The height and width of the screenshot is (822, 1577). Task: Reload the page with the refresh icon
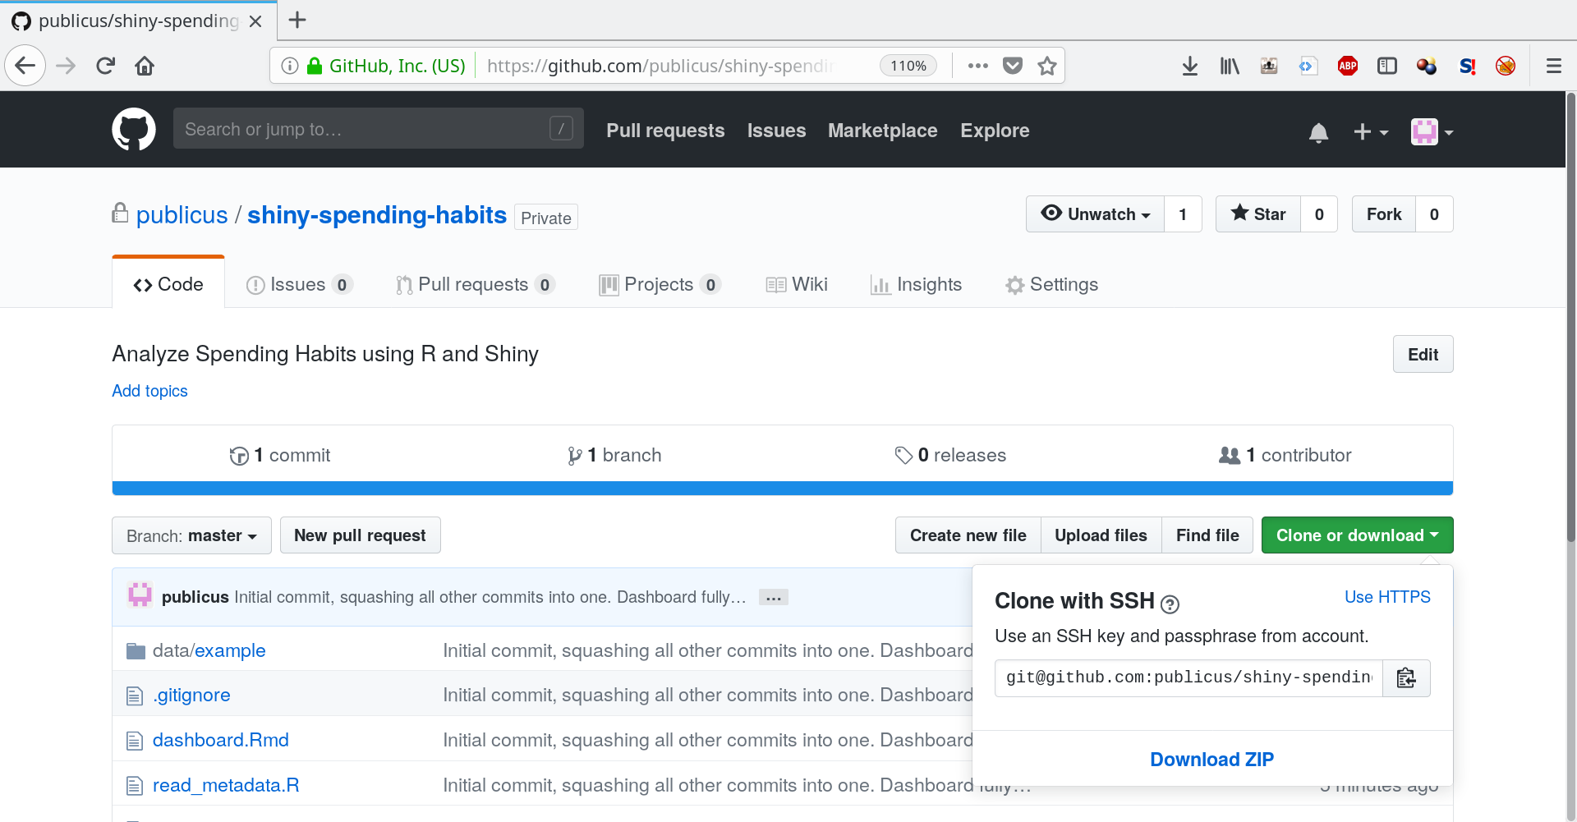105,66
